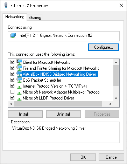This screenshot has width=127, height=164.
Task: Click the vertical scrollbar thumb in items list
Action: coord(116,76)
